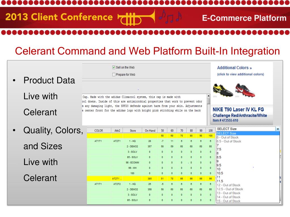Click the On Hand value 28
The image size is (290, 217).
click(150, 141)
